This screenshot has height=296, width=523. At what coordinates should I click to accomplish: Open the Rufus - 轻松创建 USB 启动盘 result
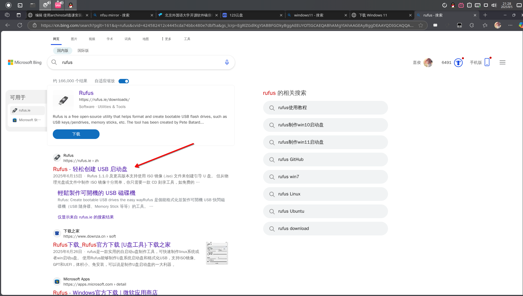(90, 169)
